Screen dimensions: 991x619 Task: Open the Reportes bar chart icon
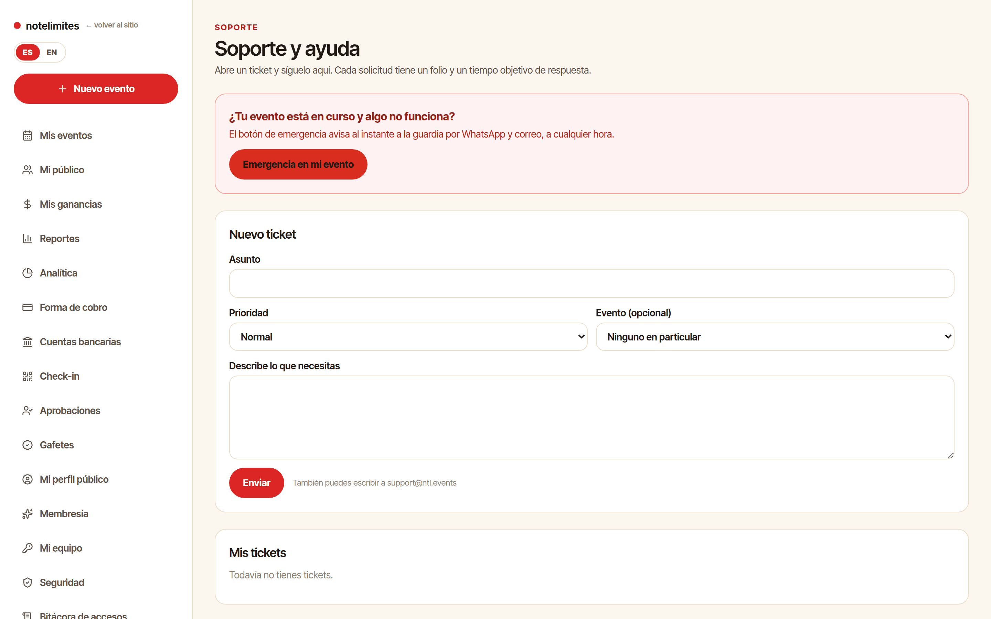pyautogui.click(x=28, y=239)
